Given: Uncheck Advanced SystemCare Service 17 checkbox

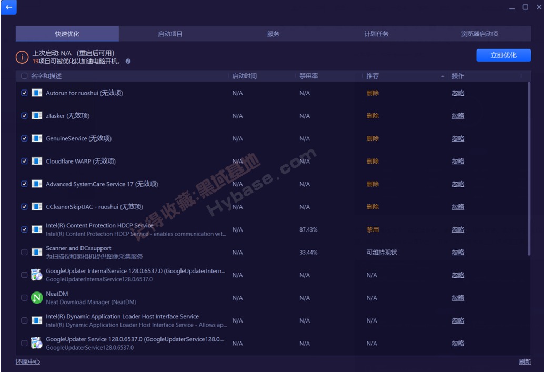Looking at the screenshot, I should (x=24, y=184).
